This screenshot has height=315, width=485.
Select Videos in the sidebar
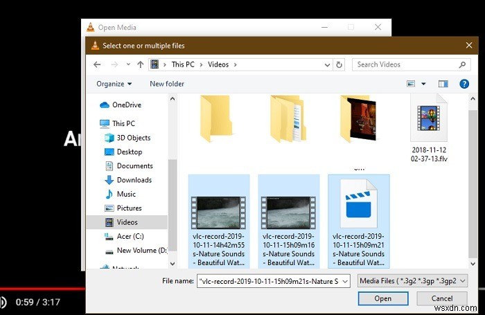pos(127,222)
